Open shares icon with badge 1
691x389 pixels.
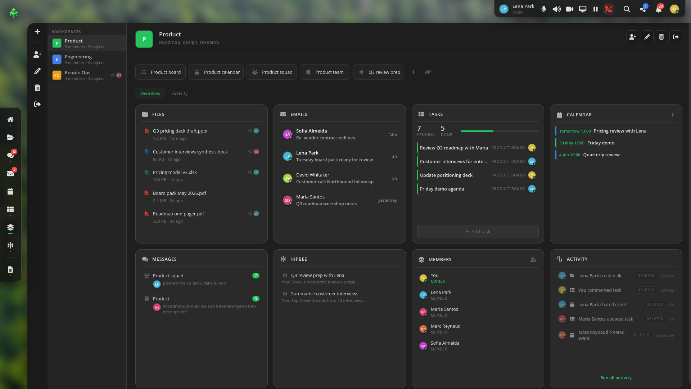[x=643, y=9]
